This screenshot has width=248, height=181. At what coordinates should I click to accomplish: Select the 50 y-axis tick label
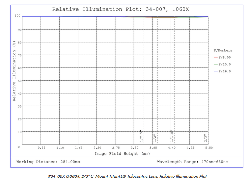(x=18, y=81)
